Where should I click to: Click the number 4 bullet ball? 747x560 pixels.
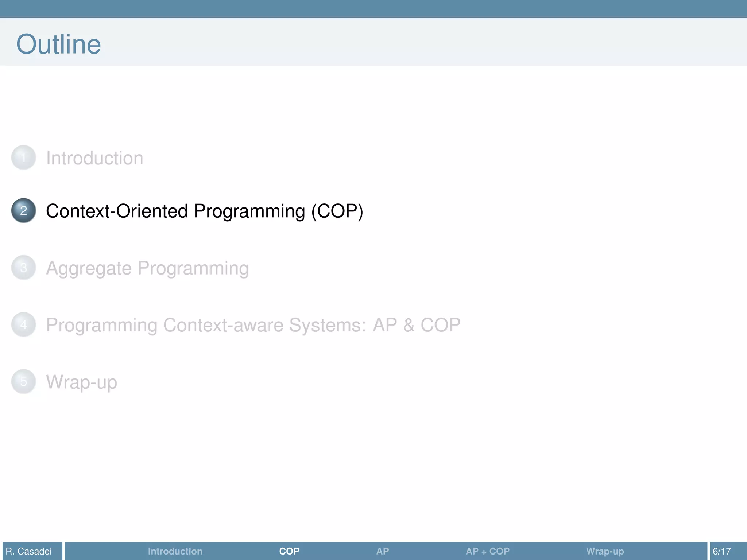[x=24, y=324]
